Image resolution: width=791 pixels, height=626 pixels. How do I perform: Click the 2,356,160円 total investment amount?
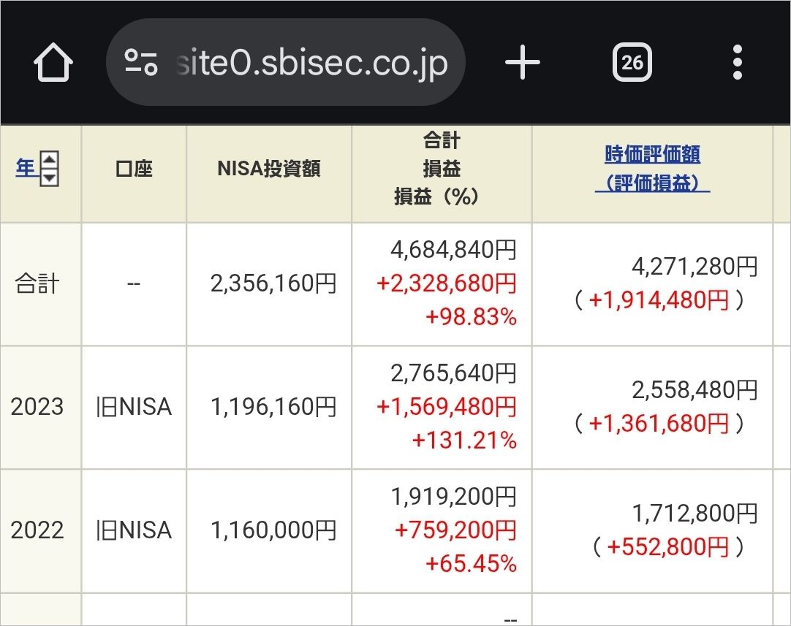pyautogui.click(x=273, y=283)
